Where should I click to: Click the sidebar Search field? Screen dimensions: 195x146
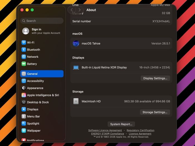[42, 21]
